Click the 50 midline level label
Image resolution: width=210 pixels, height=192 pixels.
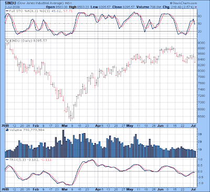pyautogui.click(x=199, y=24)
